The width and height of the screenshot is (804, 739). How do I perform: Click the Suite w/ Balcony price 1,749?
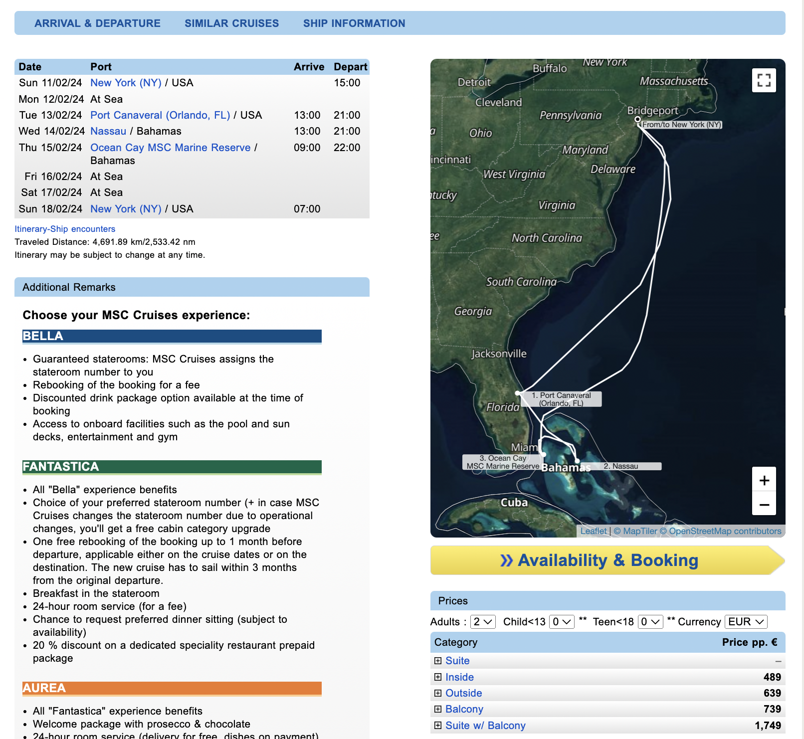pyautogui.click(x=768, y=726)
